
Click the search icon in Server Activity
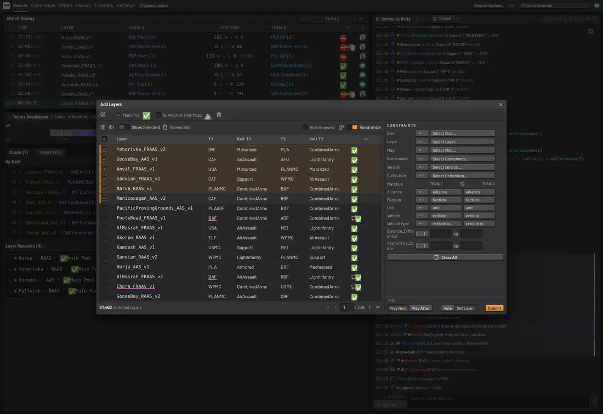click(x=591, y=31)
